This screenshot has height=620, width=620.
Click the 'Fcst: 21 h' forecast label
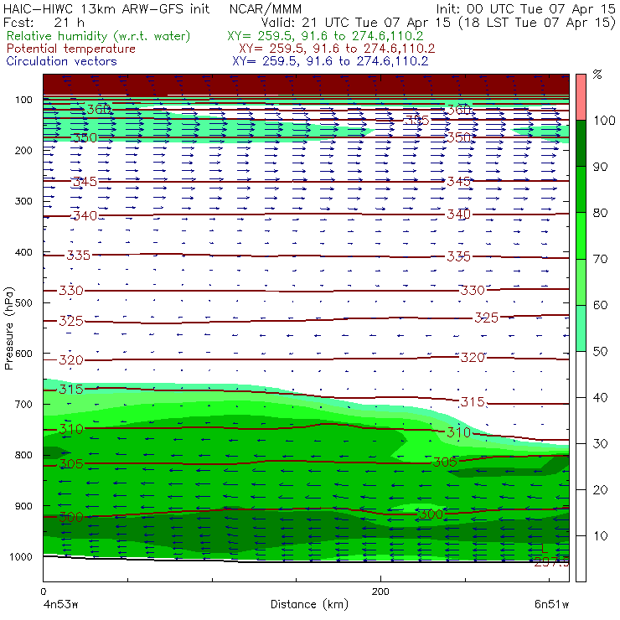[x=44, y=22]
